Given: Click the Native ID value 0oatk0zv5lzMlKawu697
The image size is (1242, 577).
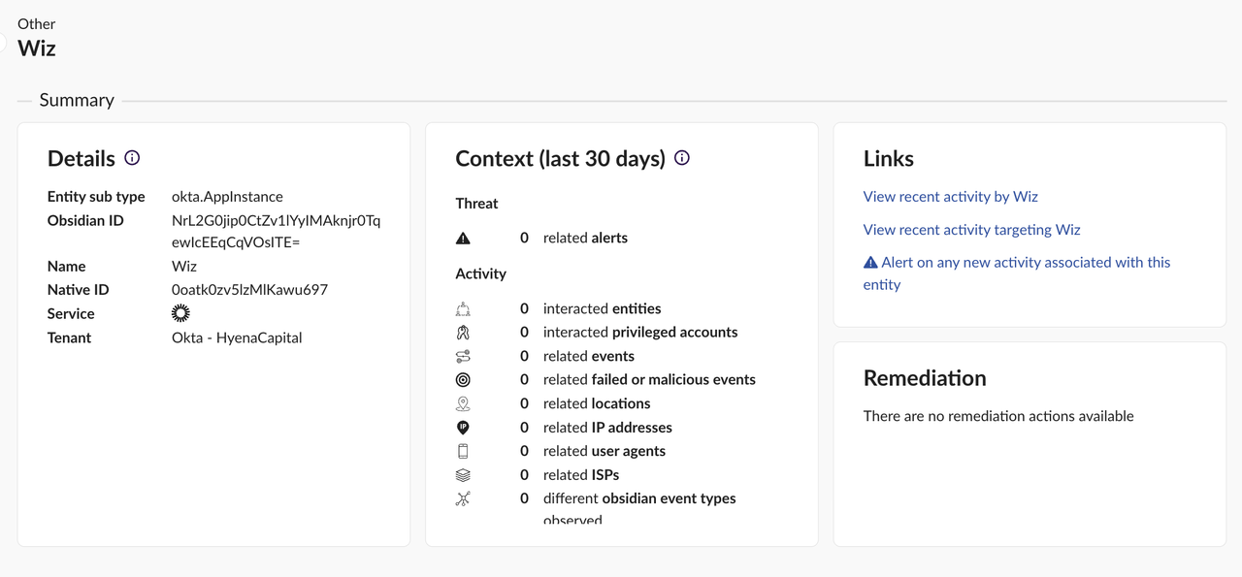Looking at the screenshot, I should tap(249, 290).
